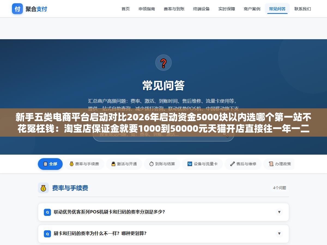Click the 4个问题 count badge
Viewport: 327px width, 245px height.
pyautogui.click(x=280, y=188)
